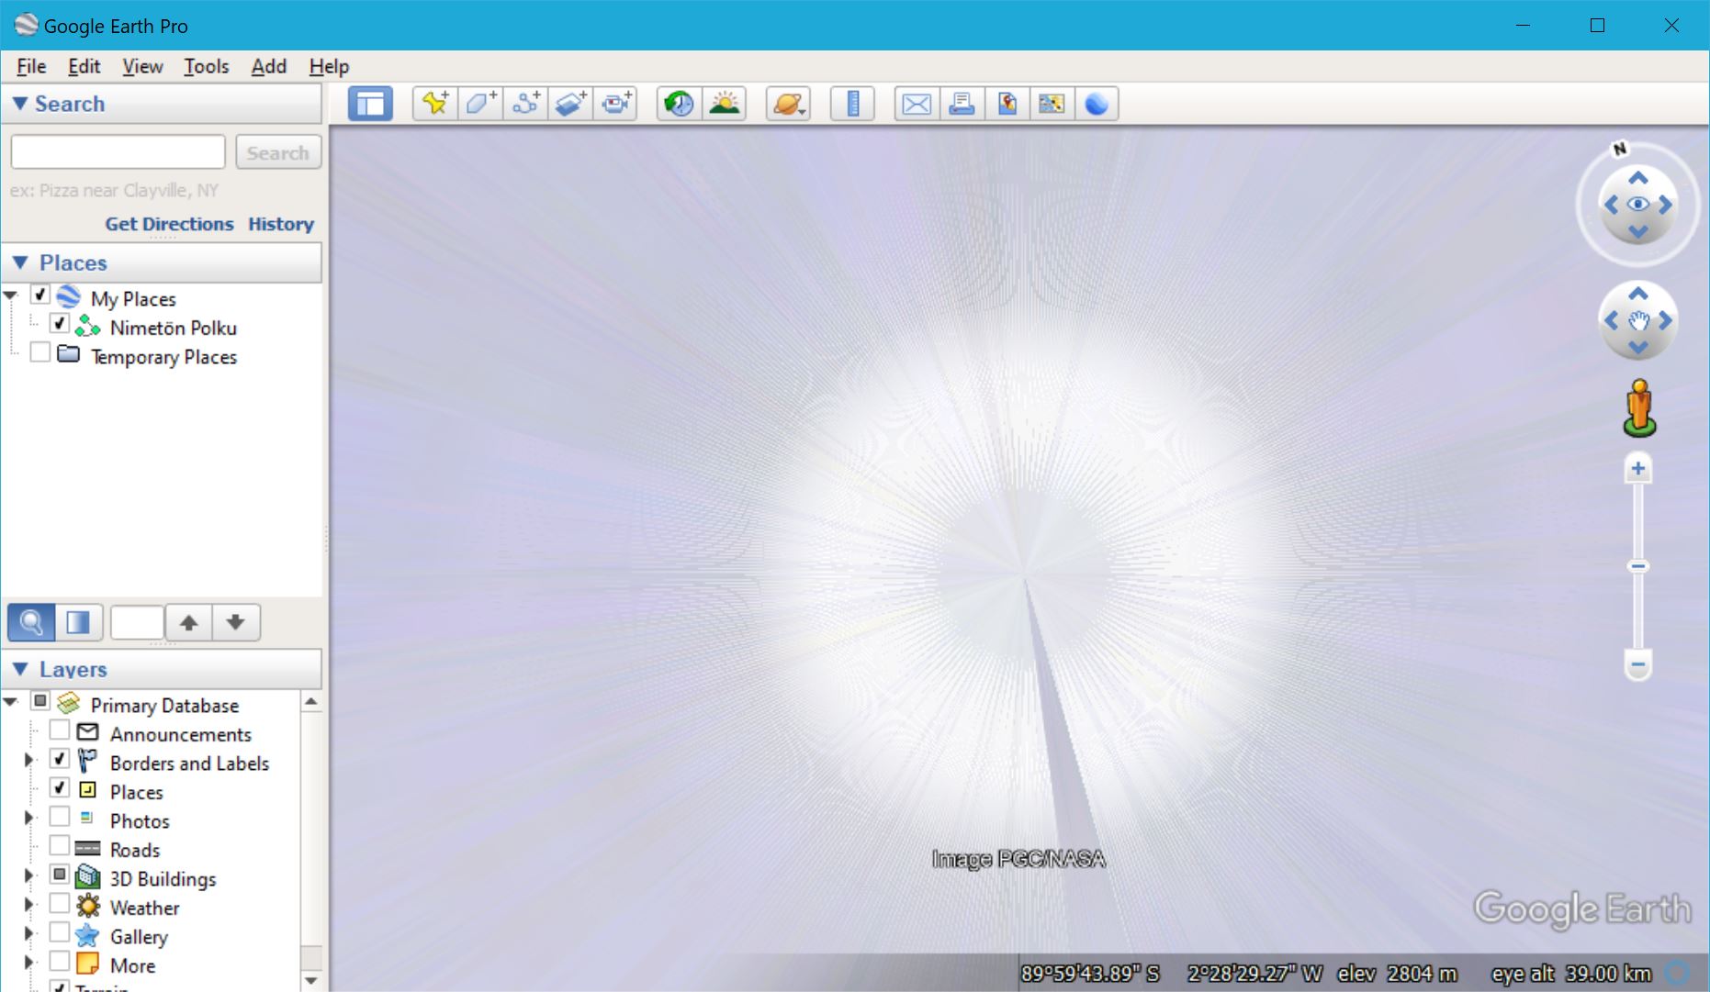The width and height of the screenshot is (1710, 992).
Task: Click the N north-up compass marker
Action: point(1620,148)
